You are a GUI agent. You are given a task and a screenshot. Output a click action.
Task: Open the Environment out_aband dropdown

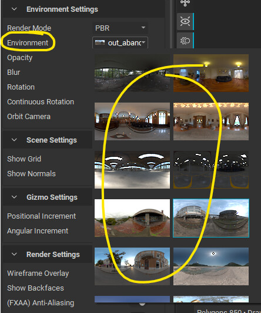[120, 42]
